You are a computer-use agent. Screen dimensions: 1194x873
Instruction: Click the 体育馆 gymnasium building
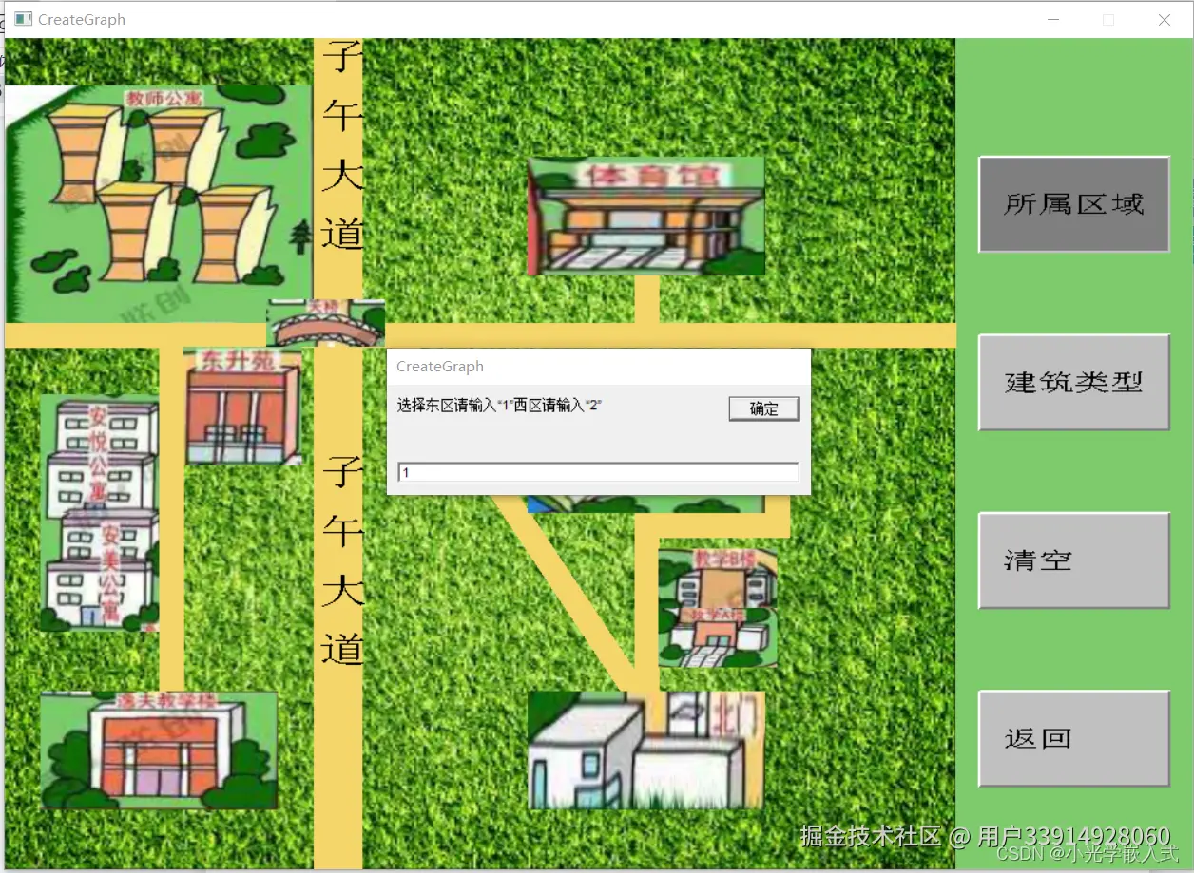645,217
